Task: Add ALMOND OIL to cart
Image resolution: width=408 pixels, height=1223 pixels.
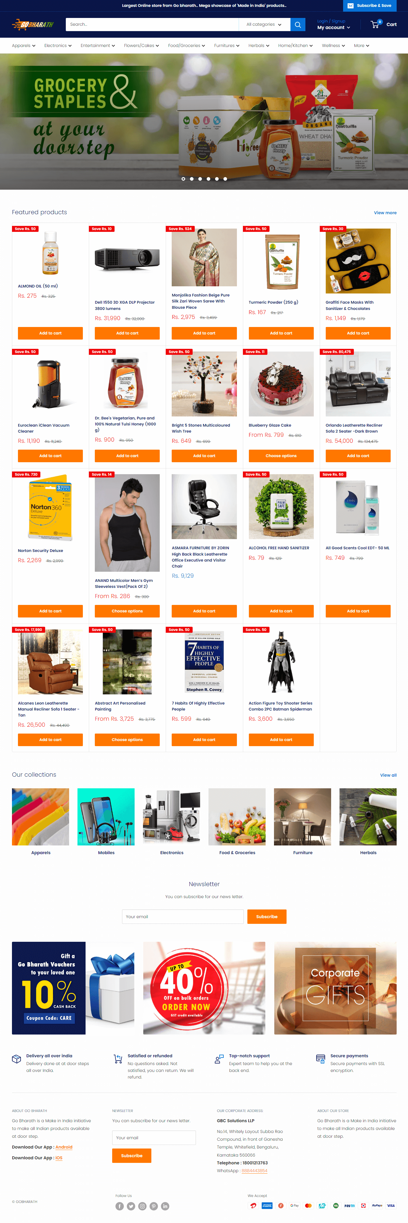Action: pyautogui.click(x=50, y=333)
